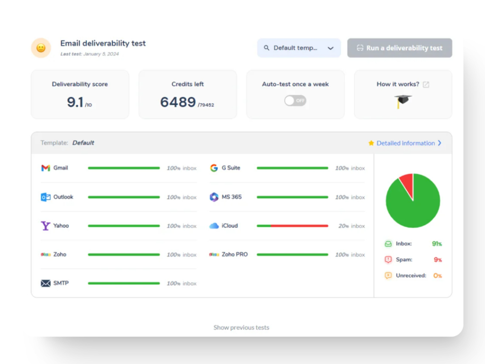The image size is (485, 364).
Task: Open the How it works external link icon
Action: tap(426, 84)
